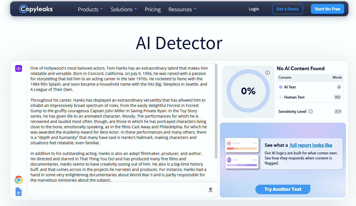Image resolution: width=356 pixels, height=206 pixels.
Task: Click the Get a Demo button
Action: coord(288,9)
